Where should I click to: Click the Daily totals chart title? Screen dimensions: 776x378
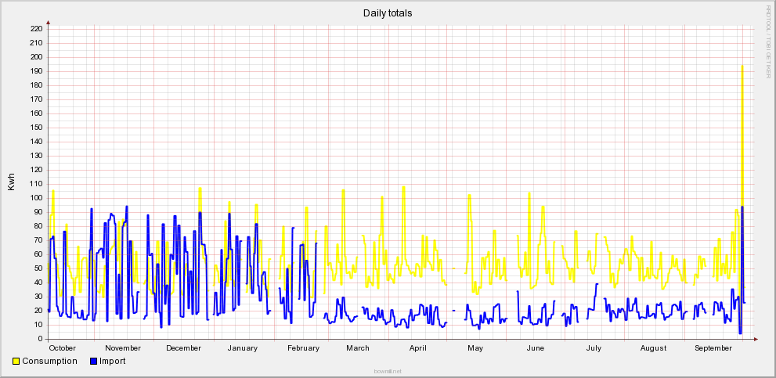click(x=388, y=13)
